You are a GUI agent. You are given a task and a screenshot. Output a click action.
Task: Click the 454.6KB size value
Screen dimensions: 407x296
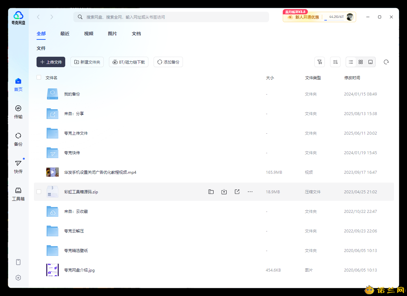point(273,270)
